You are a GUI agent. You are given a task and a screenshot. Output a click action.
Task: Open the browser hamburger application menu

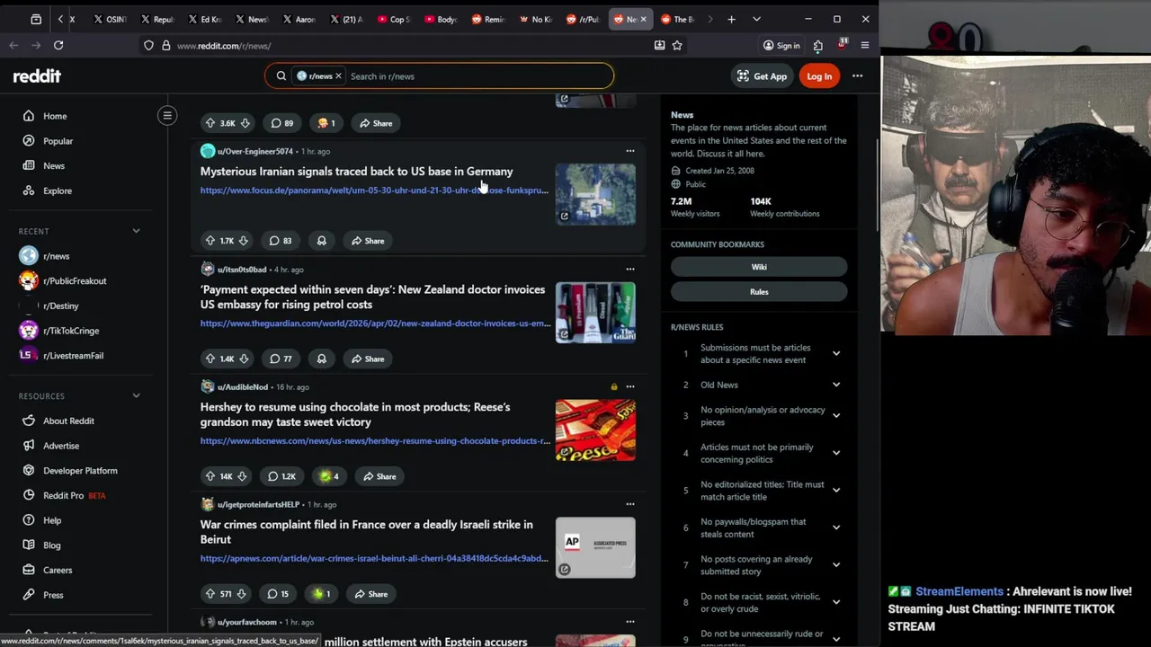[x=865, y=45]
